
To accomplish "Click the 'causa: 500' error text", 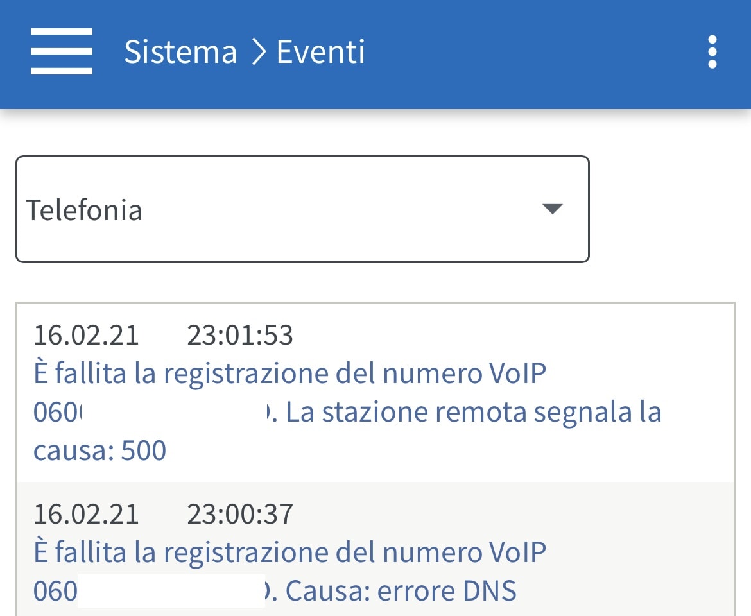I will [x=99, y=450].
